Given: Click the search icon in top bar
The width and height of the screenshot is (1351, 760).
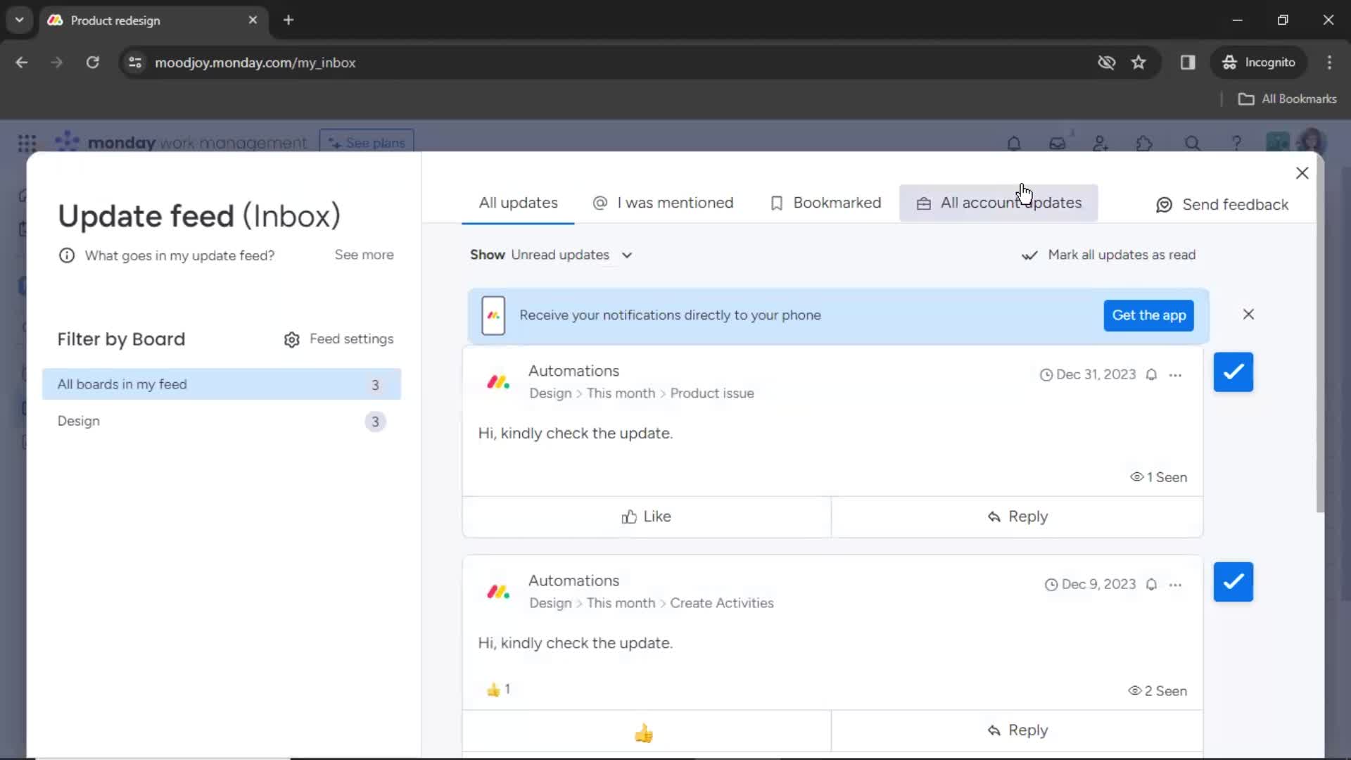Looking at the screenshot, I should (x=1191, y=143).
